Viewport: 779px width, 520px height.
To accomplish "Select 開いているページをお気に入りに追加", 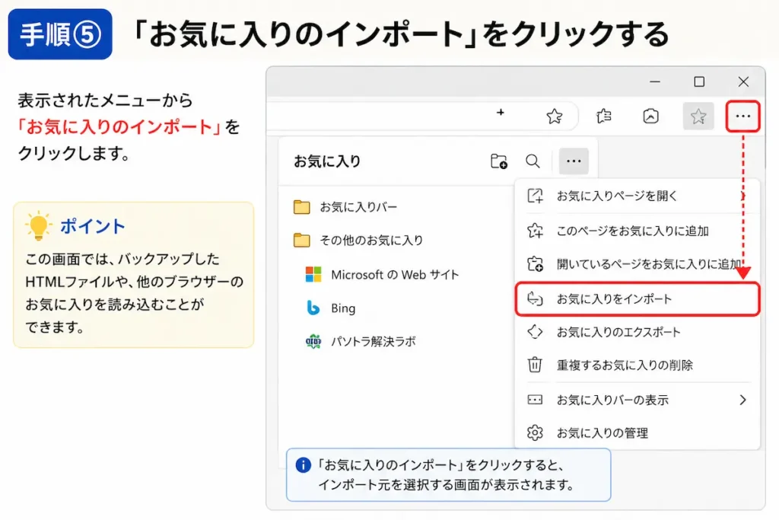I will (x=638, y=264).
